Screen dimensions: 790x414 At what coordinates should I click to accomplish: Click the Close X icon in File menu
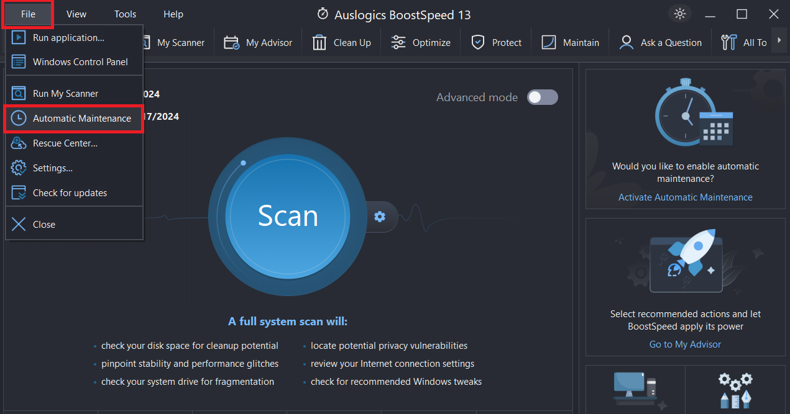click(x=19, y=225)
